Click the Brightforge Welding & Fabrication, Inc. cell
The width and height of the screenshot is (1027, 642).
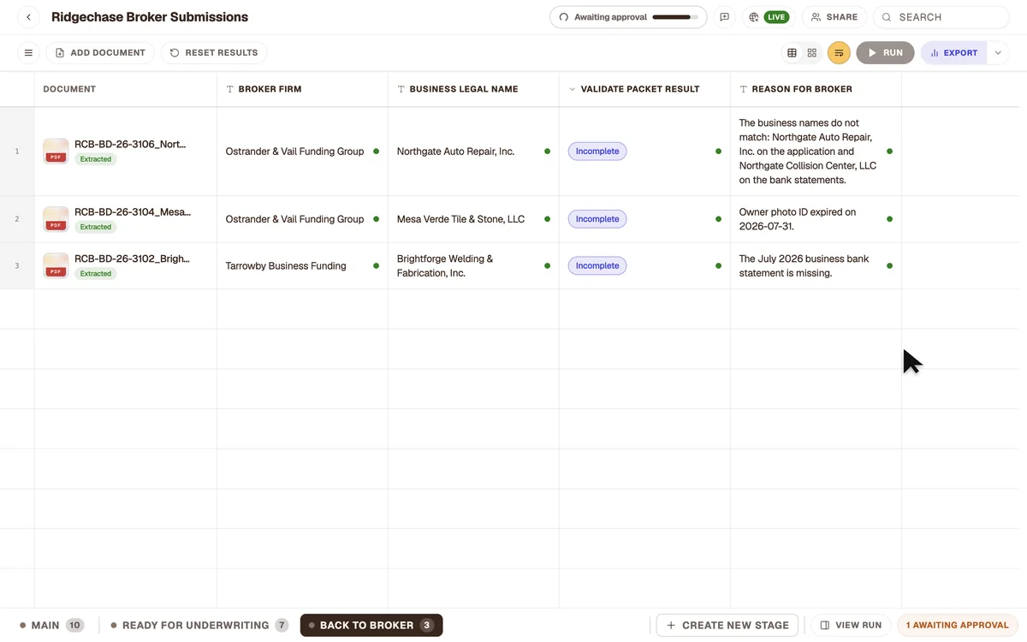click(473, 265)
